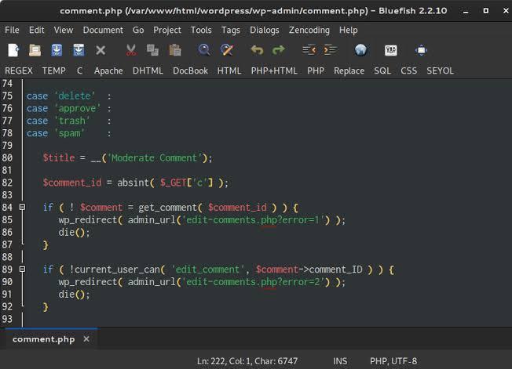
Task: Toggle the spell check icon
Action: click(x=390, y=50)
